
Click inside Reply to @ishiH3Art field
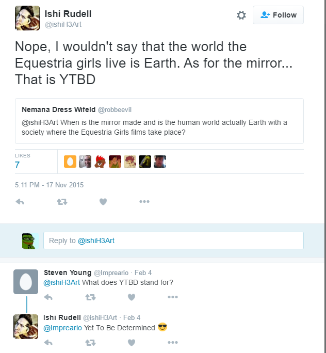(x=173, y=240)
